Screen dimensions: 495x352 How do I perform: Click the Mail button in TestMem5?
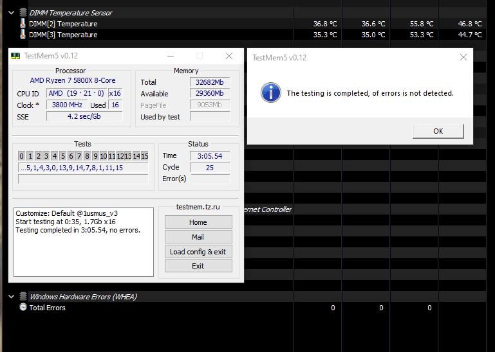pyautogui.click(x=198, y=237)
